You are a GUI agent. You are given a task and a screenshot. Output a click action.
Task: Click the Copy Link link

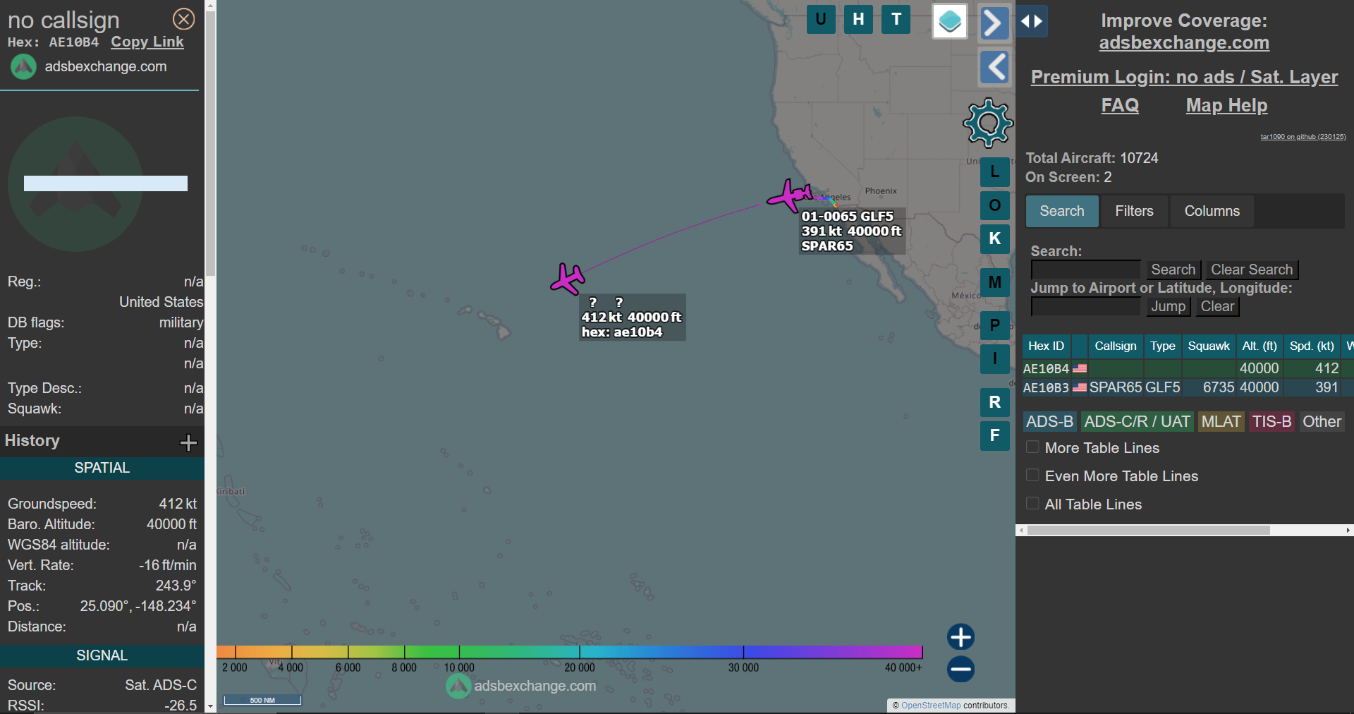coord(147,42)
